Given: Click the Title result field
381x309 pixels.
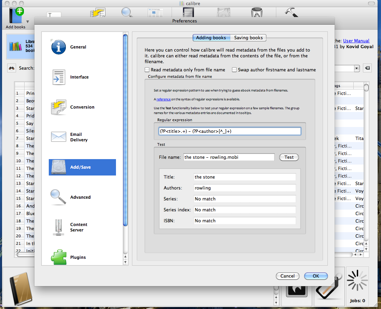Looking at the screenshot, I should pyautogui.click(x=245, y=177).
